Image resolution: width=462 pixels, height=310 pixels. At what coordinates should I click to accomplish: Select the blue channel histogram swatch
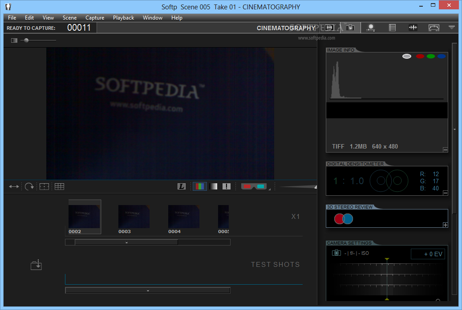point(442,56)
